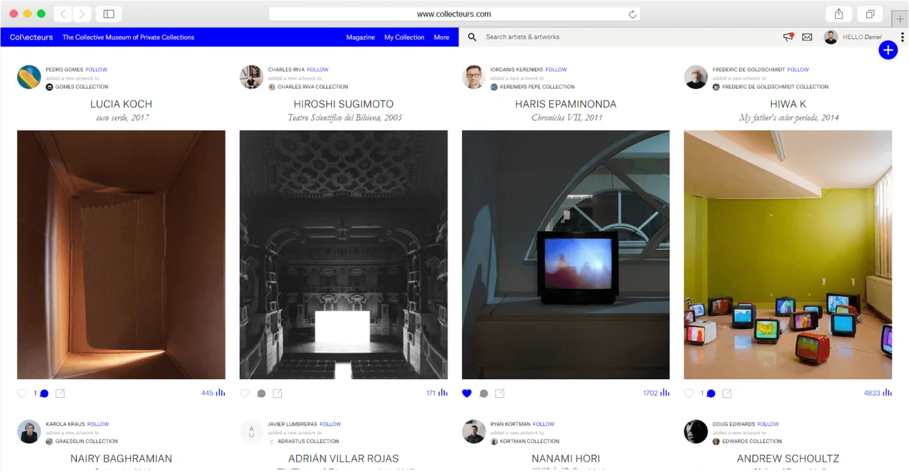View stats icon beside 4833 views

tap(887, 393)
